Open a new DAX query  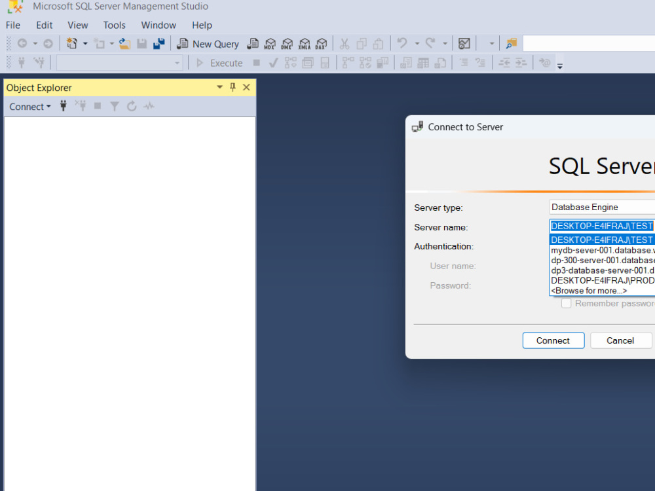[321, 44]
